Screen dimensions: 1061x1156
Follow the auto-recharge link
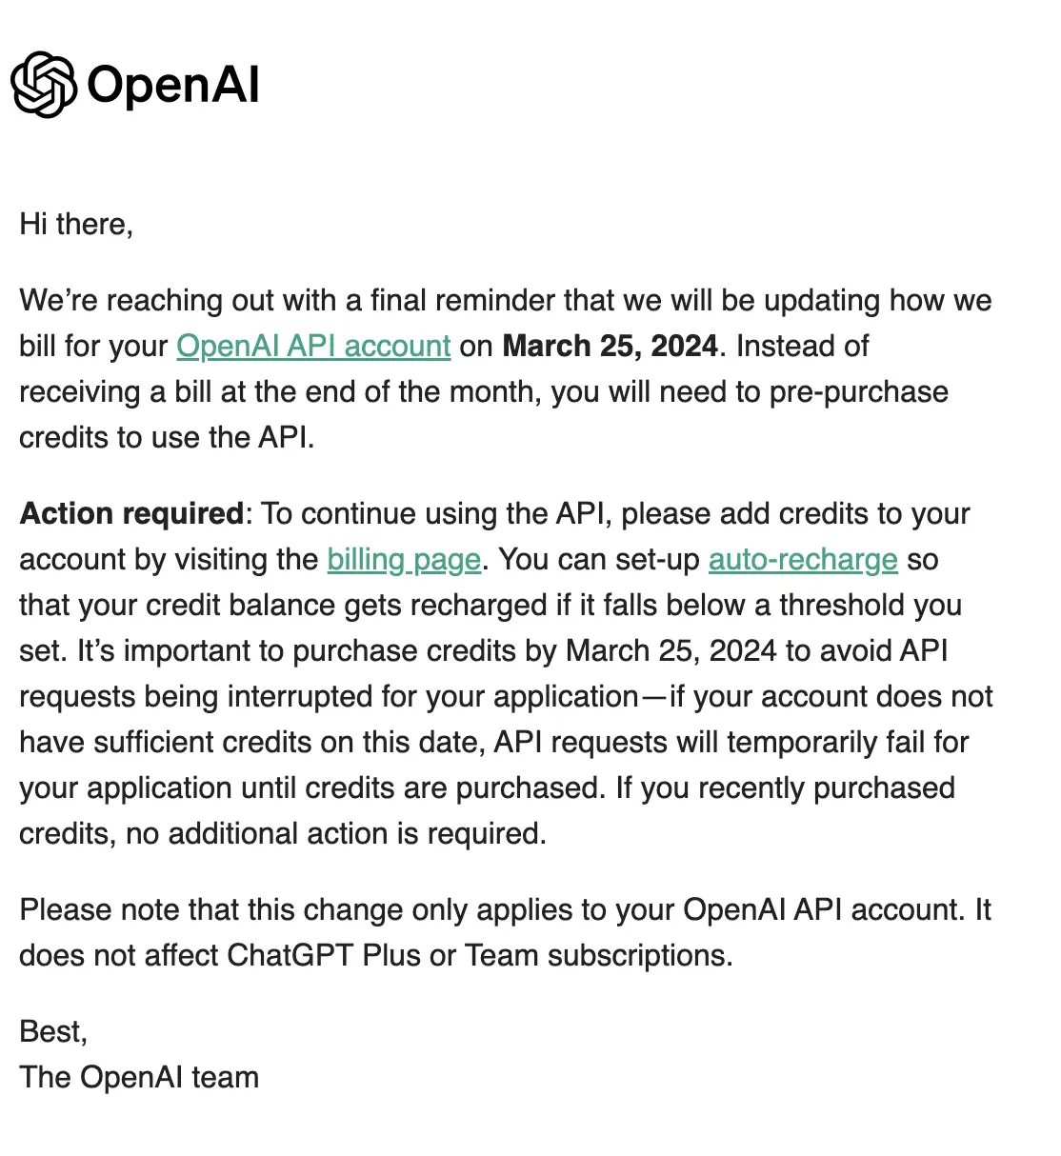(803, 559)
